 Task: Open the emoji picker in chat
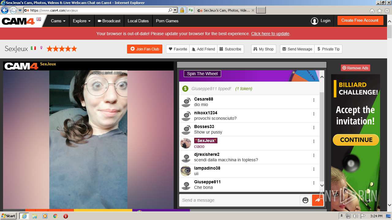click(x=305, y=200)
